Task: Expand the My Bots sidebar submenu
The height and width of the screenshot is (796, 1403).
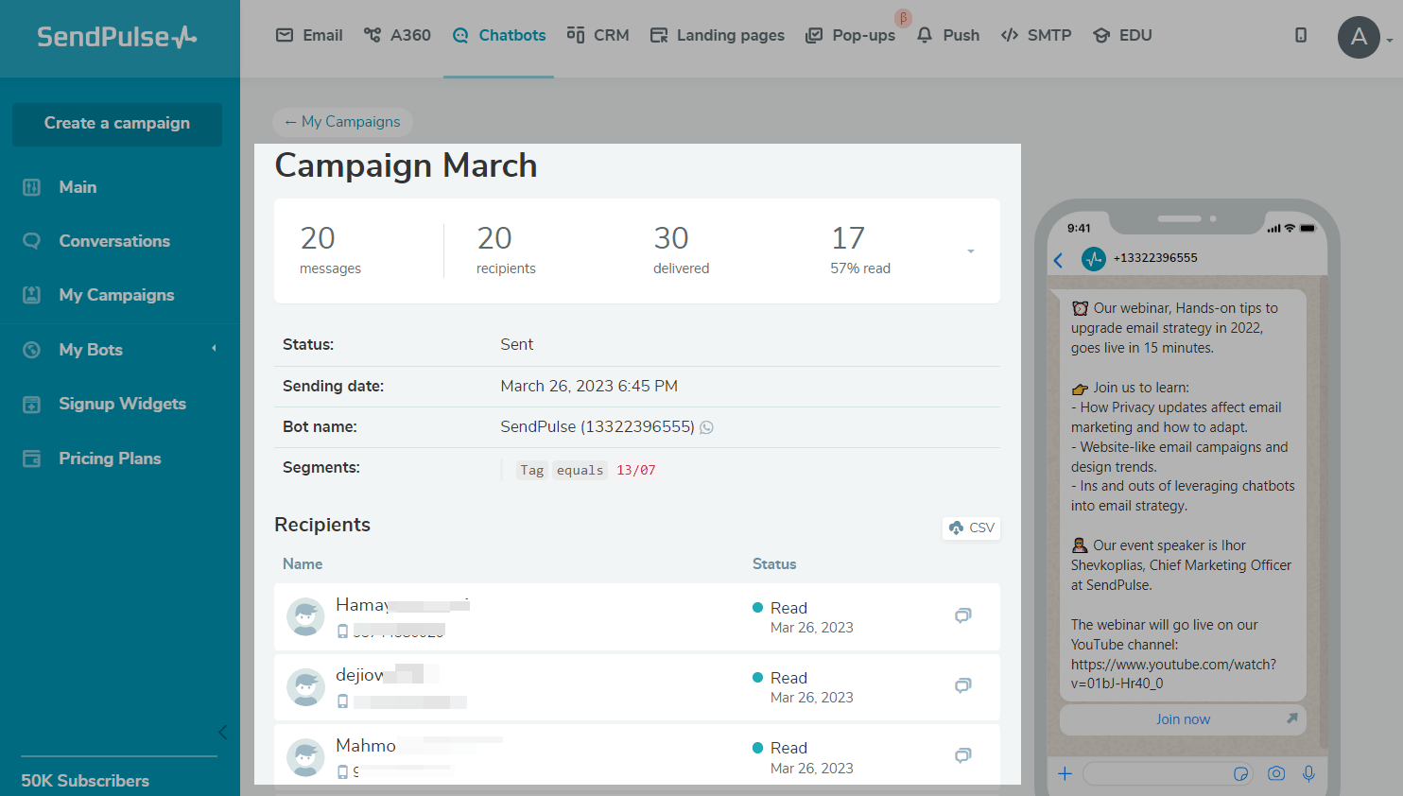Action: coord(214,349)
